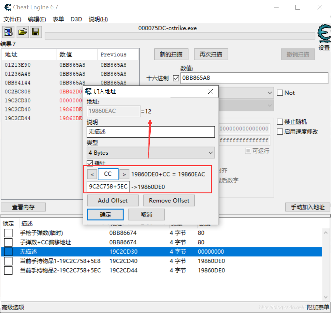Open the 说明(H) menu
Image resolution: width=331 pixels, height=313 pixels.
tap(98, 19)
